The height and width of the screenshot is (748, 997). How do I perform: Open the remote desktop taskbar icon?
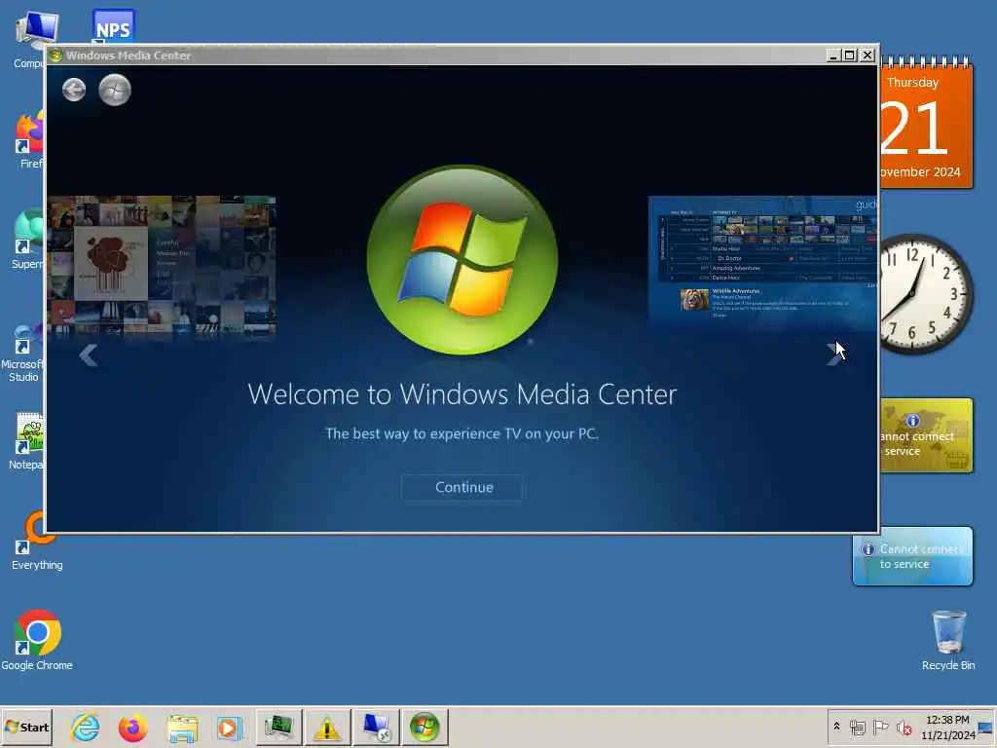coord(377,728)
